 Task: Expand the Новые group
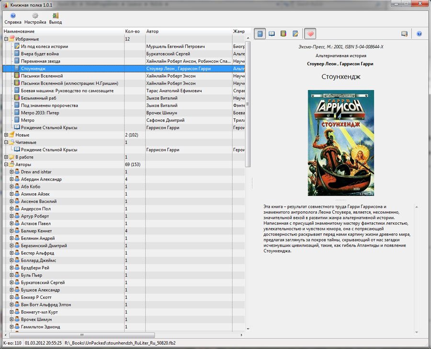6,135
